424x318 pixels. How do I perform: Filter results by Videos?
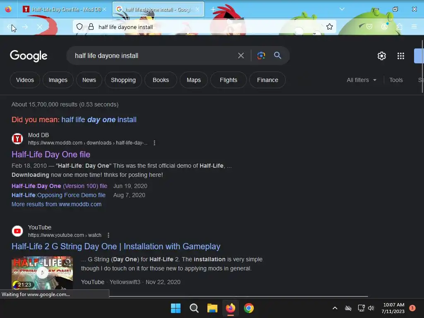point(25,80)
